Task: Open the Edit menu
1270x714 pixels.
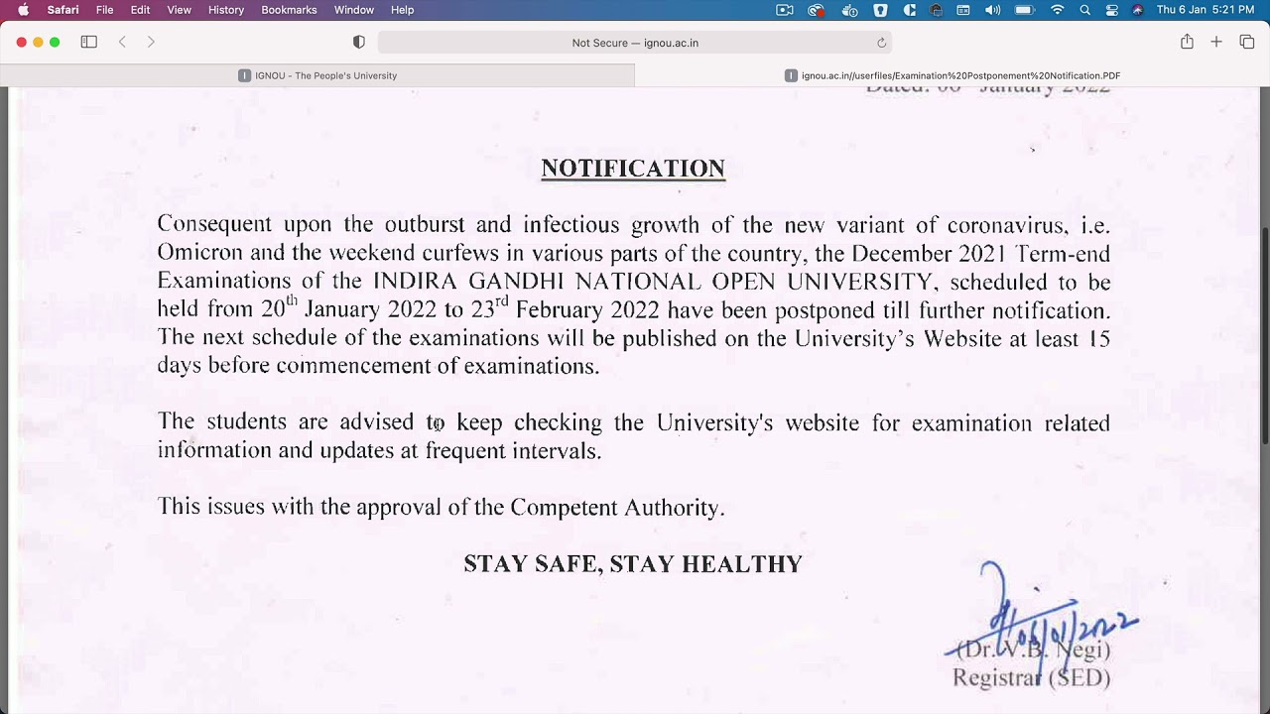Action: click(x=140, y=10)
